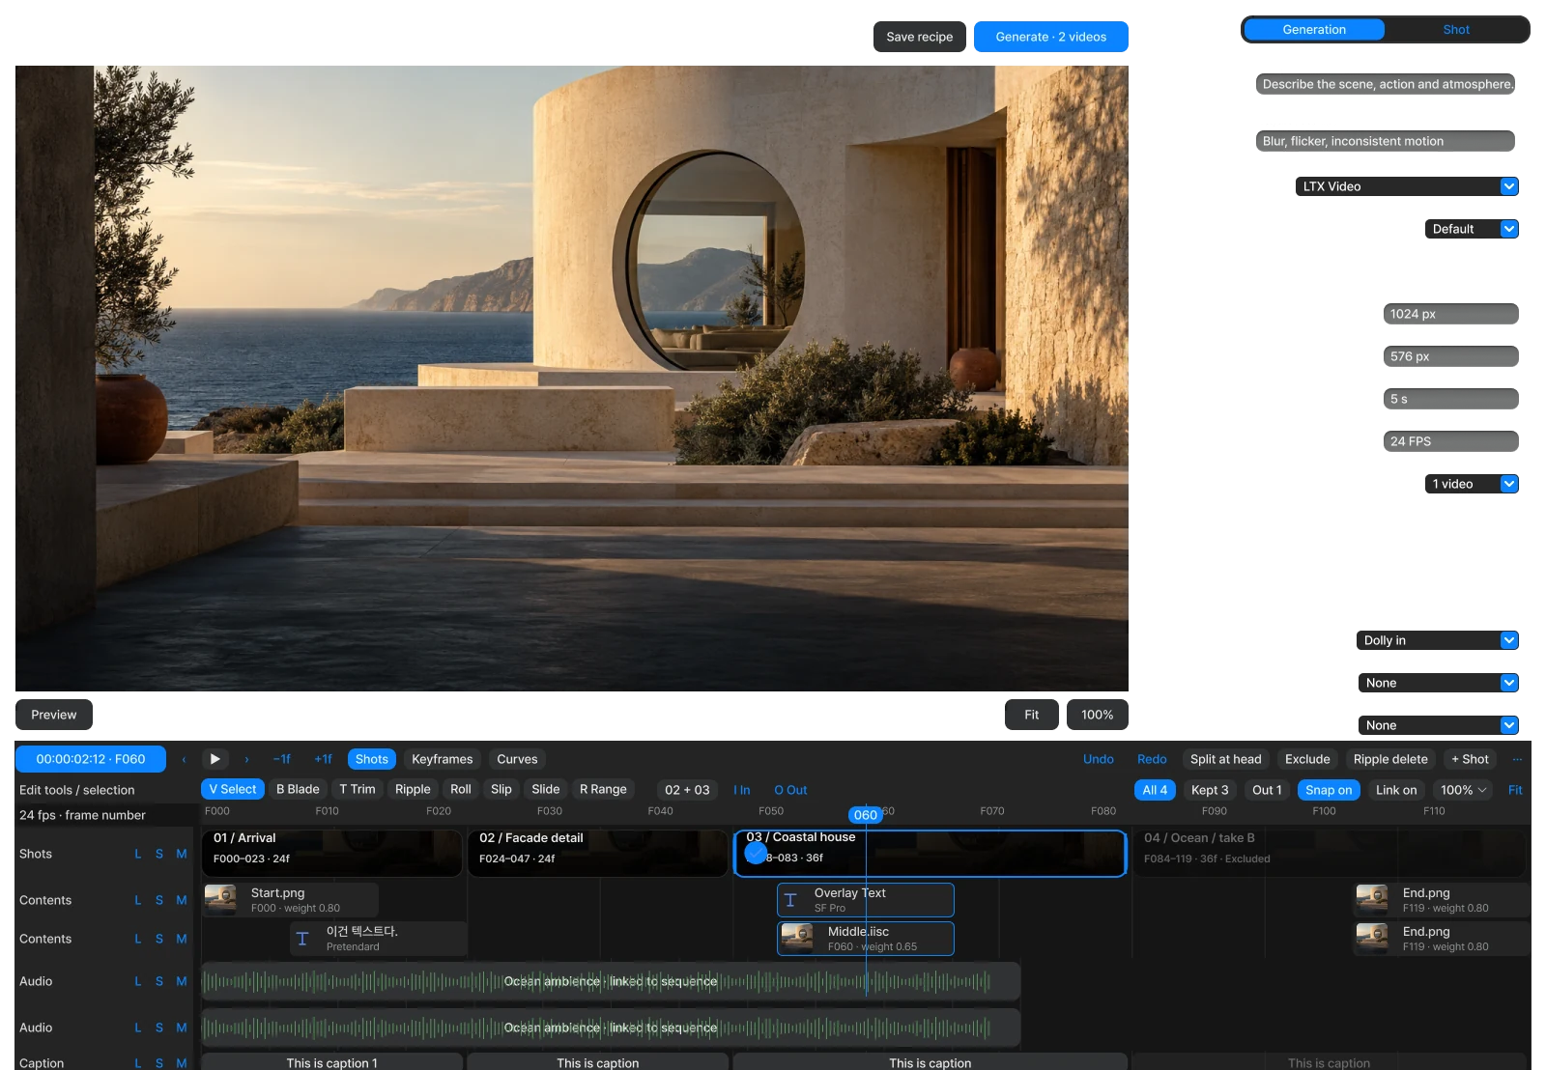The width and height of the screenshot is (1546, 1070).
Task: Click the Preview button
Action: pos(54,715)
